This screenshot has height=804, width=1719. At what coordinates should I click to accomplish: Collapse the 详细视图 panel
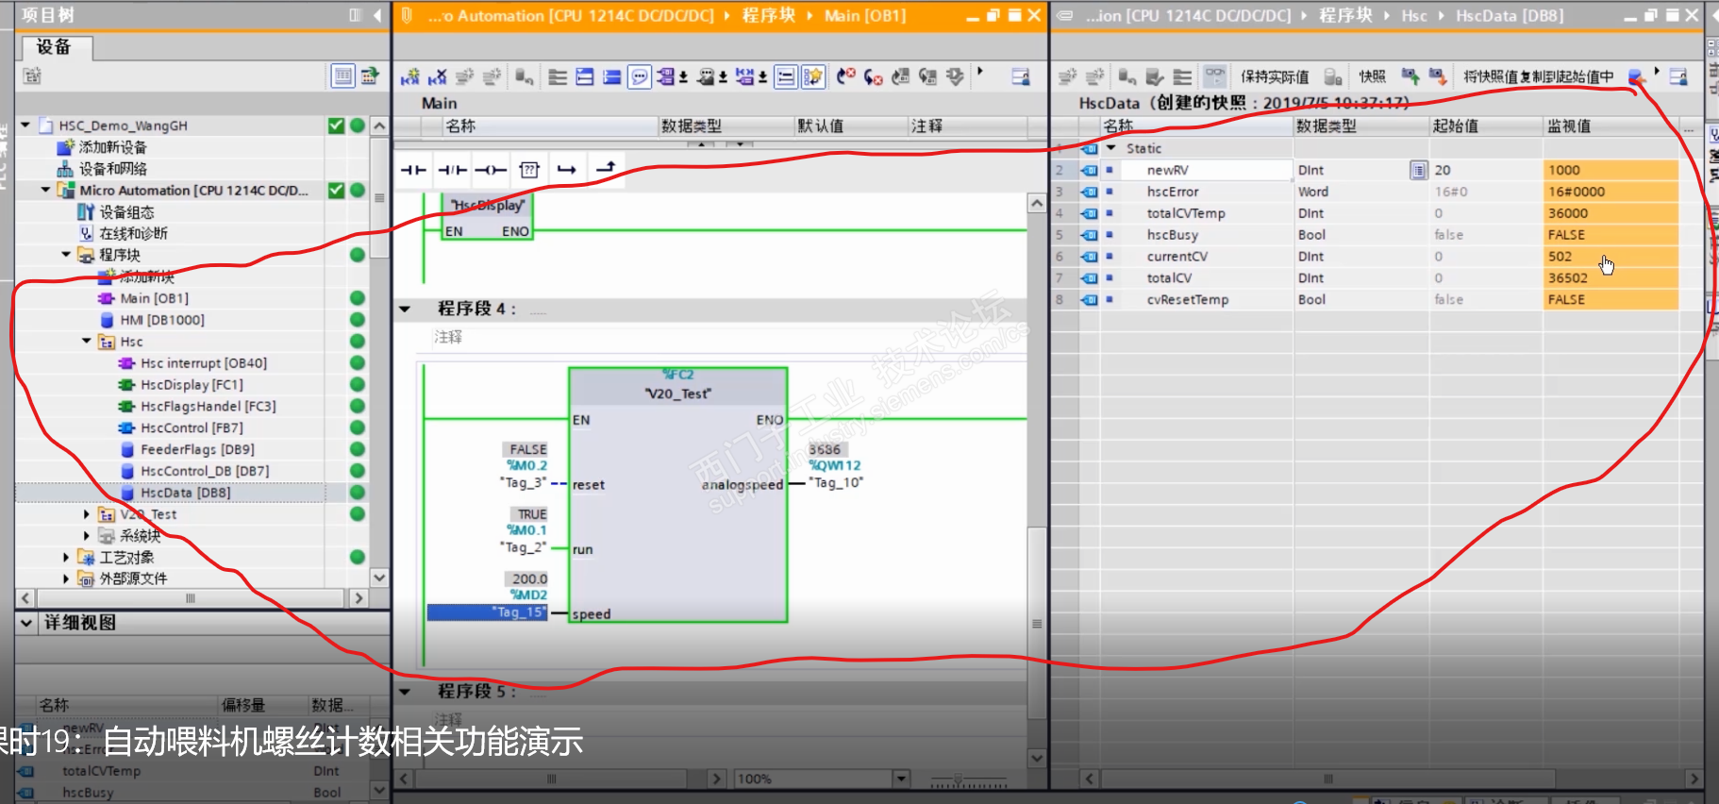point(26,623)
